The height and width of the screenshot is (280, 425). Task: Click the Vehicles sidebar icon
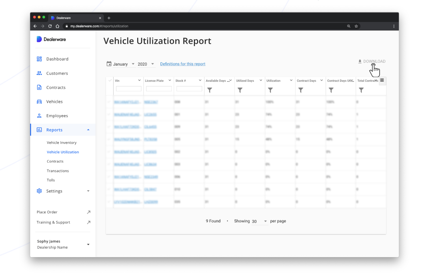click(x=39, y=102)
